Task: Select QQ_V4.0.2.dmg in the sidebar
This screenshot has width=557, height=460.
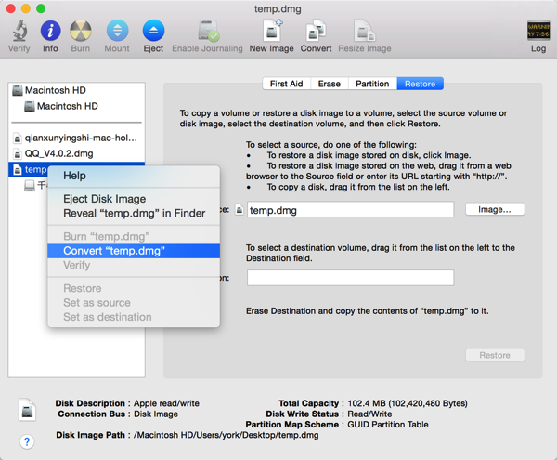Action: tap(76, 153)
